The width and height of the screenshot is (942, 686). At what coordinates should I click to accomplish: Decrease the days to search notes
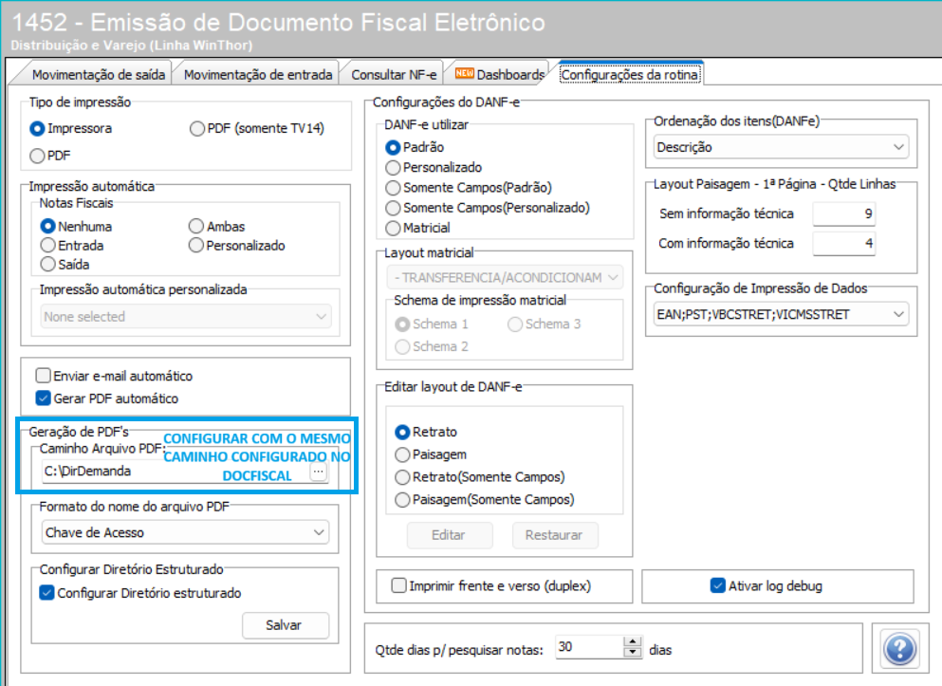point(633,654)
